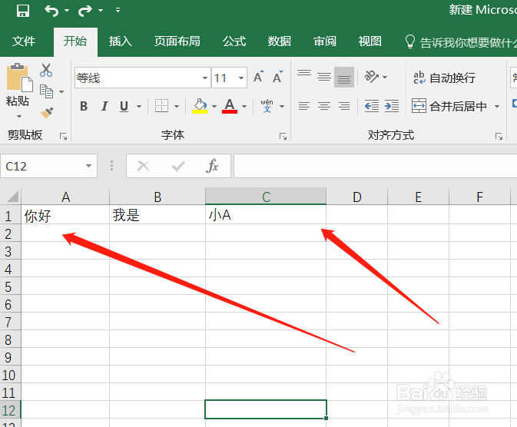Select Align Left icon

[304, 106]
